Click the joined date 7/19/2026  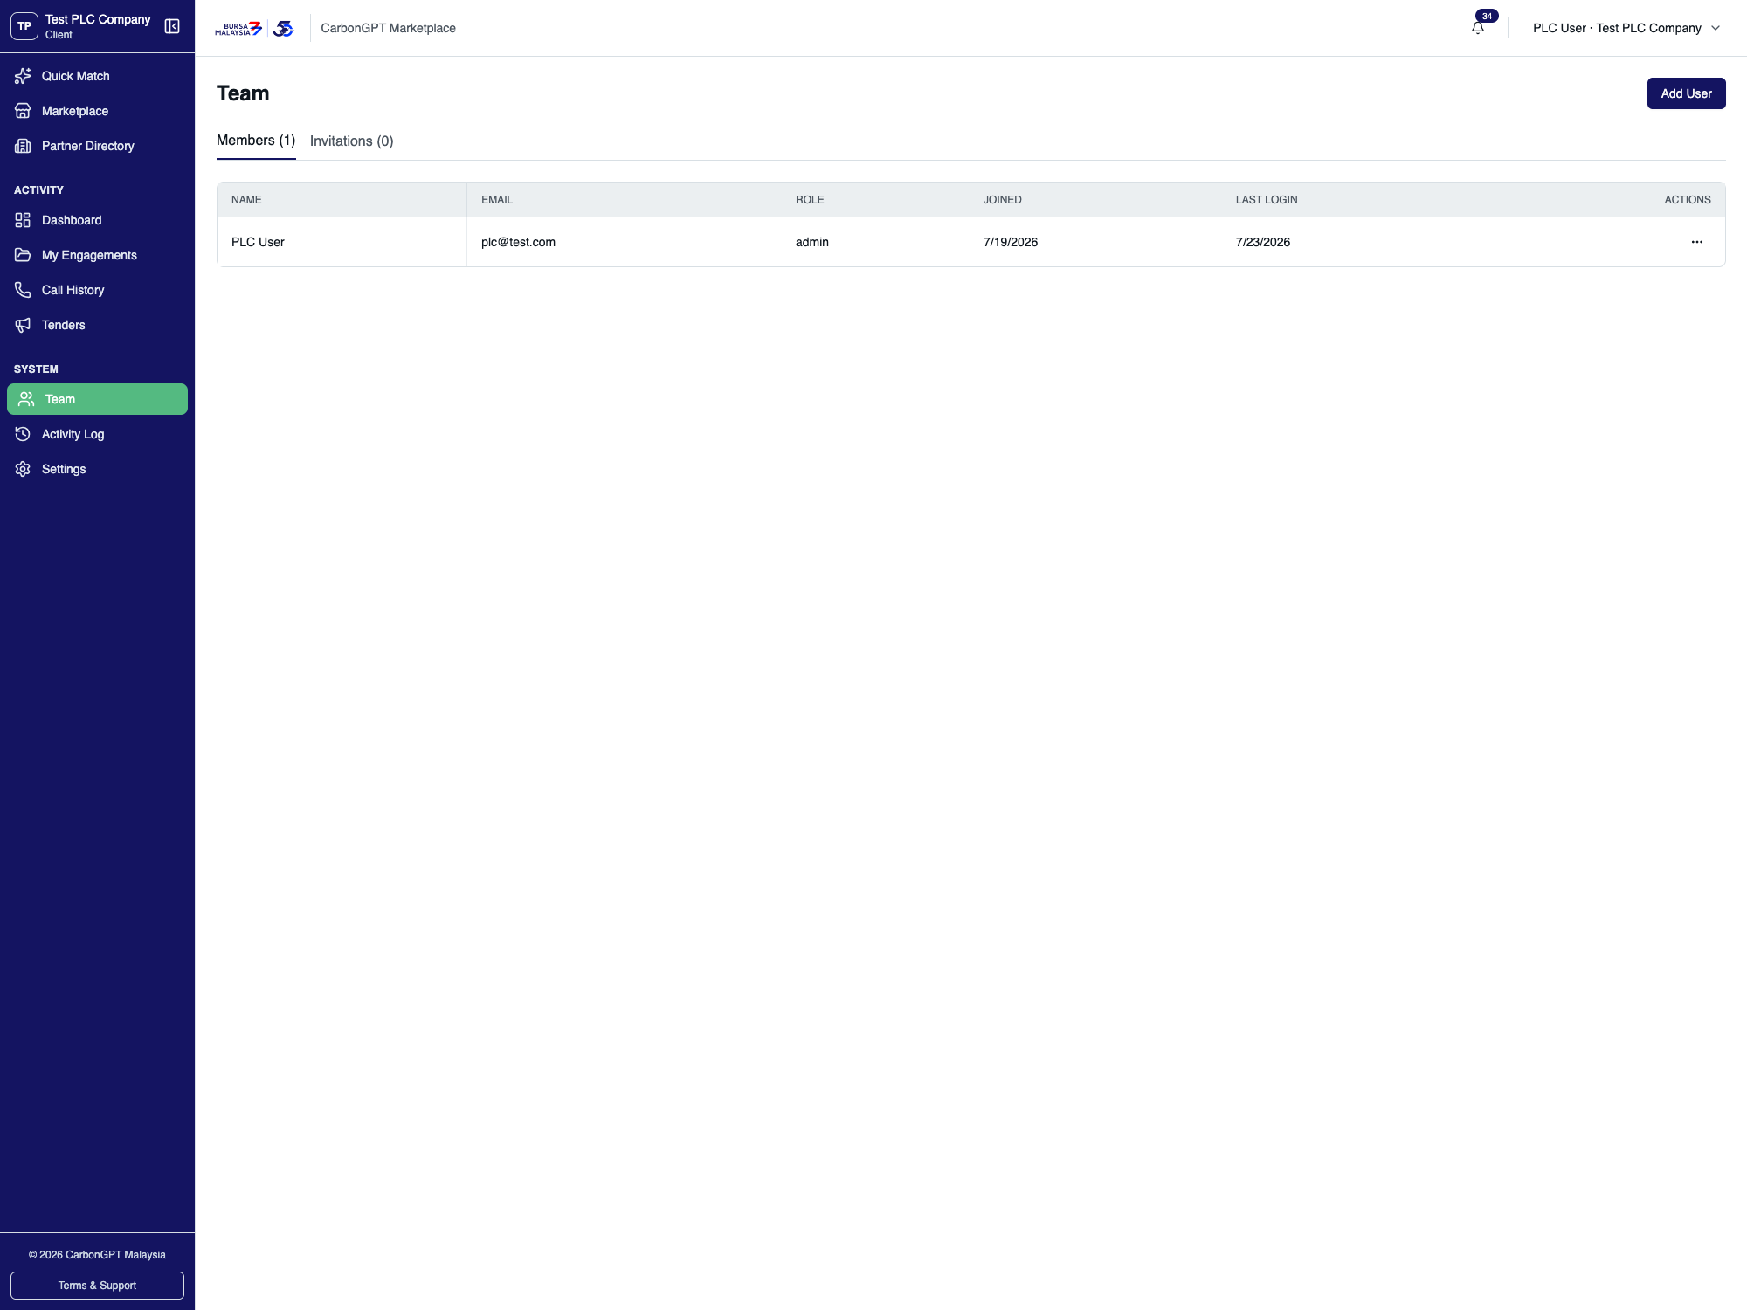coord(1011,242)
